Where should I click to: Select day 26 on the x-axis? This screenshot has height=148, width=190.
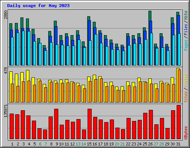coord(150,144)
